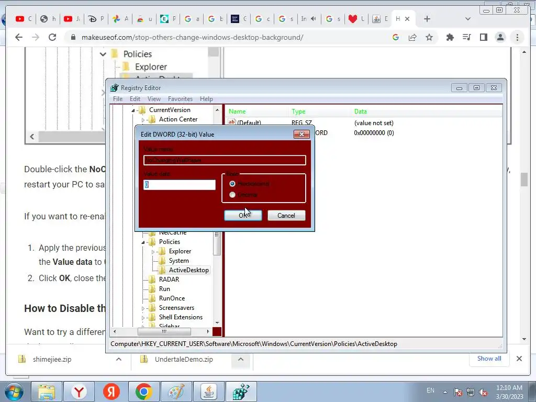Click the Value data input field
The width and height of the screenshot is (536, 402).
180,185
